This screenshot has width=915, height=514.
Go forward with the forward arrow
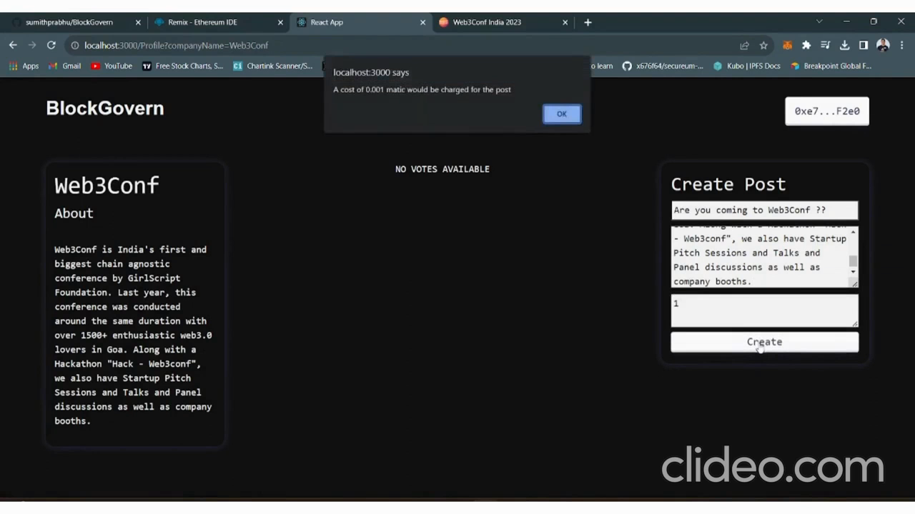point(31,45)
